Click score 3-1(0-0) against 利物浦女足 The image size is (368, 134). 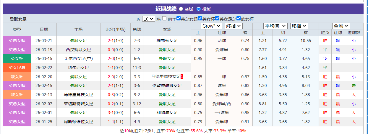[x=116, y=113]
